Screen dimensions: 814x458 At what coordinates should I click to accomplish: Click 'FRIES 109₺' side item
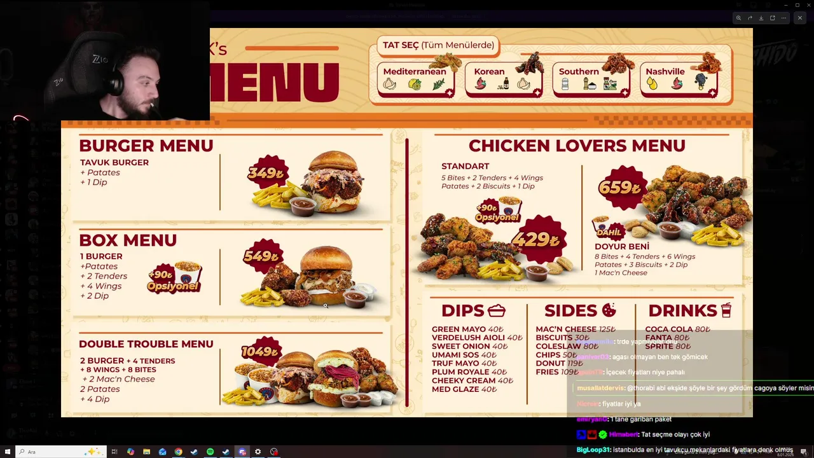pos(558,372)
